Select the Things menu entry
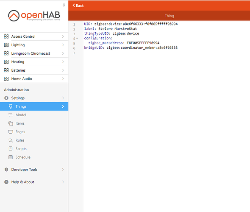 34,106
